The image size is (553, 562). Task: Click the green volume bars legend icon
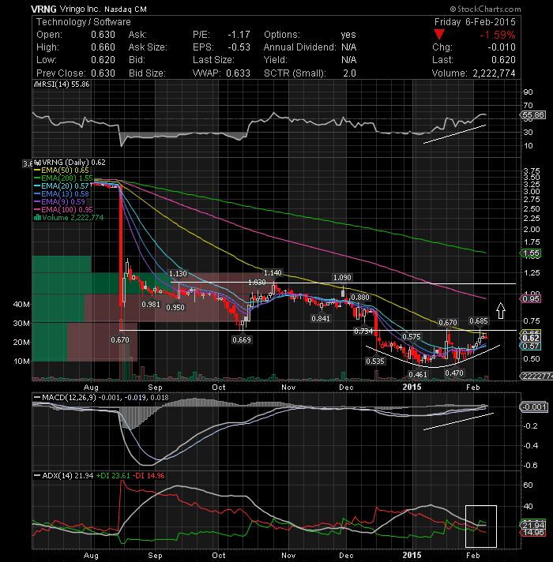click(x=37, y=218)
